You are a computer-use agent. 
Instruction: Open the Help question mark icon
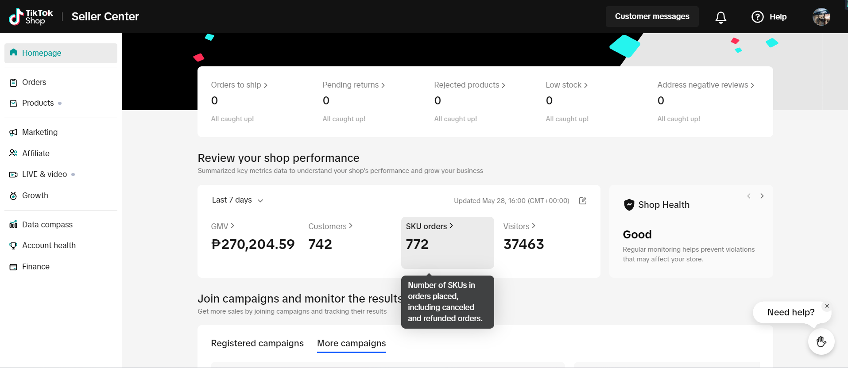click(758, 17)
